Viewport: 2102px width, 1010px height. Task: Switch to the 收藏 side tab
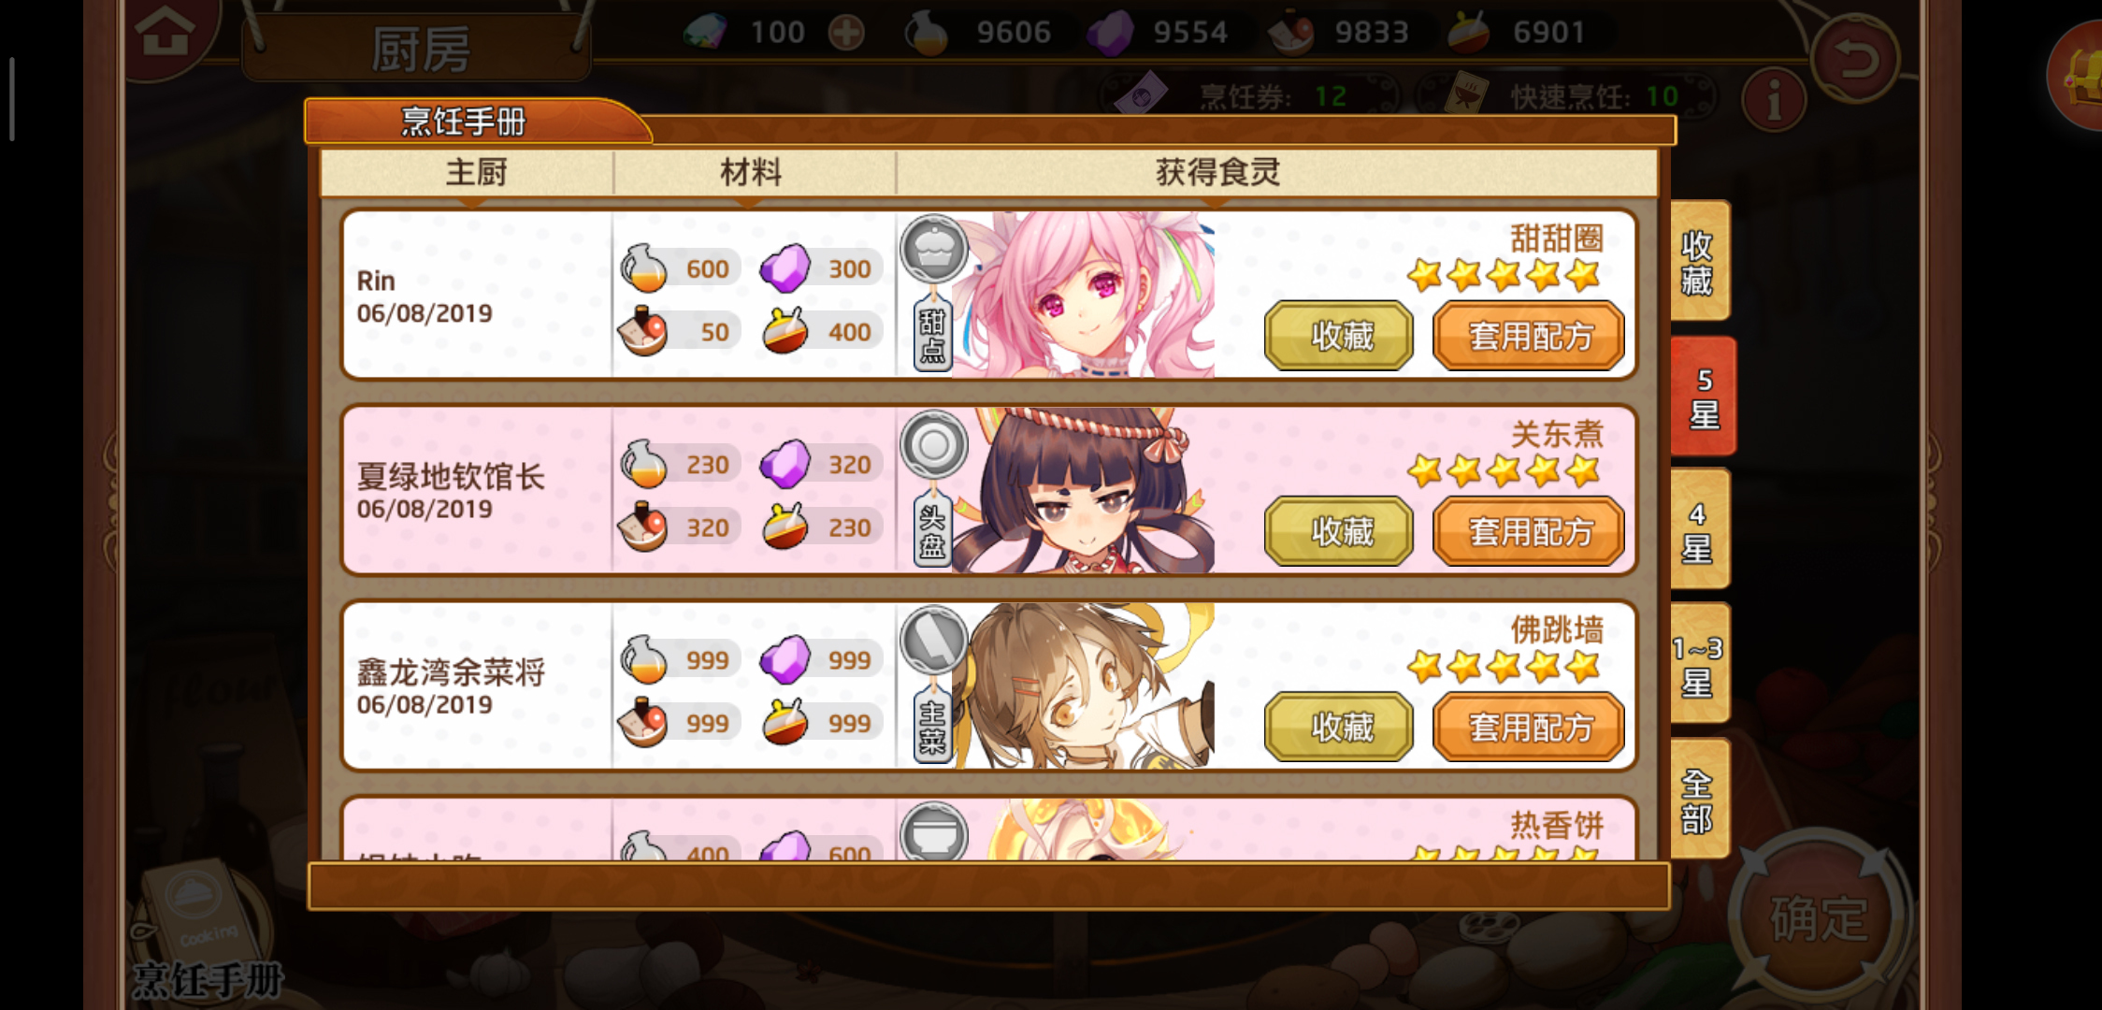click(x=1699, y=262)
